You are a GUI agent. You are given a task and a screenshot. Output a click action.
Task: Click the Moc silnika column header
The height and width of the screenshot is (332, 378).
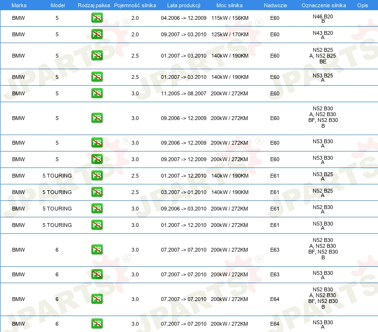(230, 5)
